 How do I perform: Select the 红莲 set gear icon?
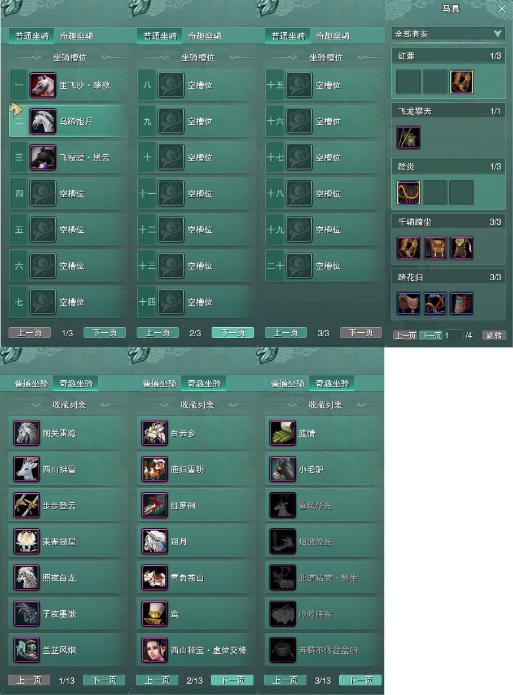pyautogui.click(x=462, y=82)
